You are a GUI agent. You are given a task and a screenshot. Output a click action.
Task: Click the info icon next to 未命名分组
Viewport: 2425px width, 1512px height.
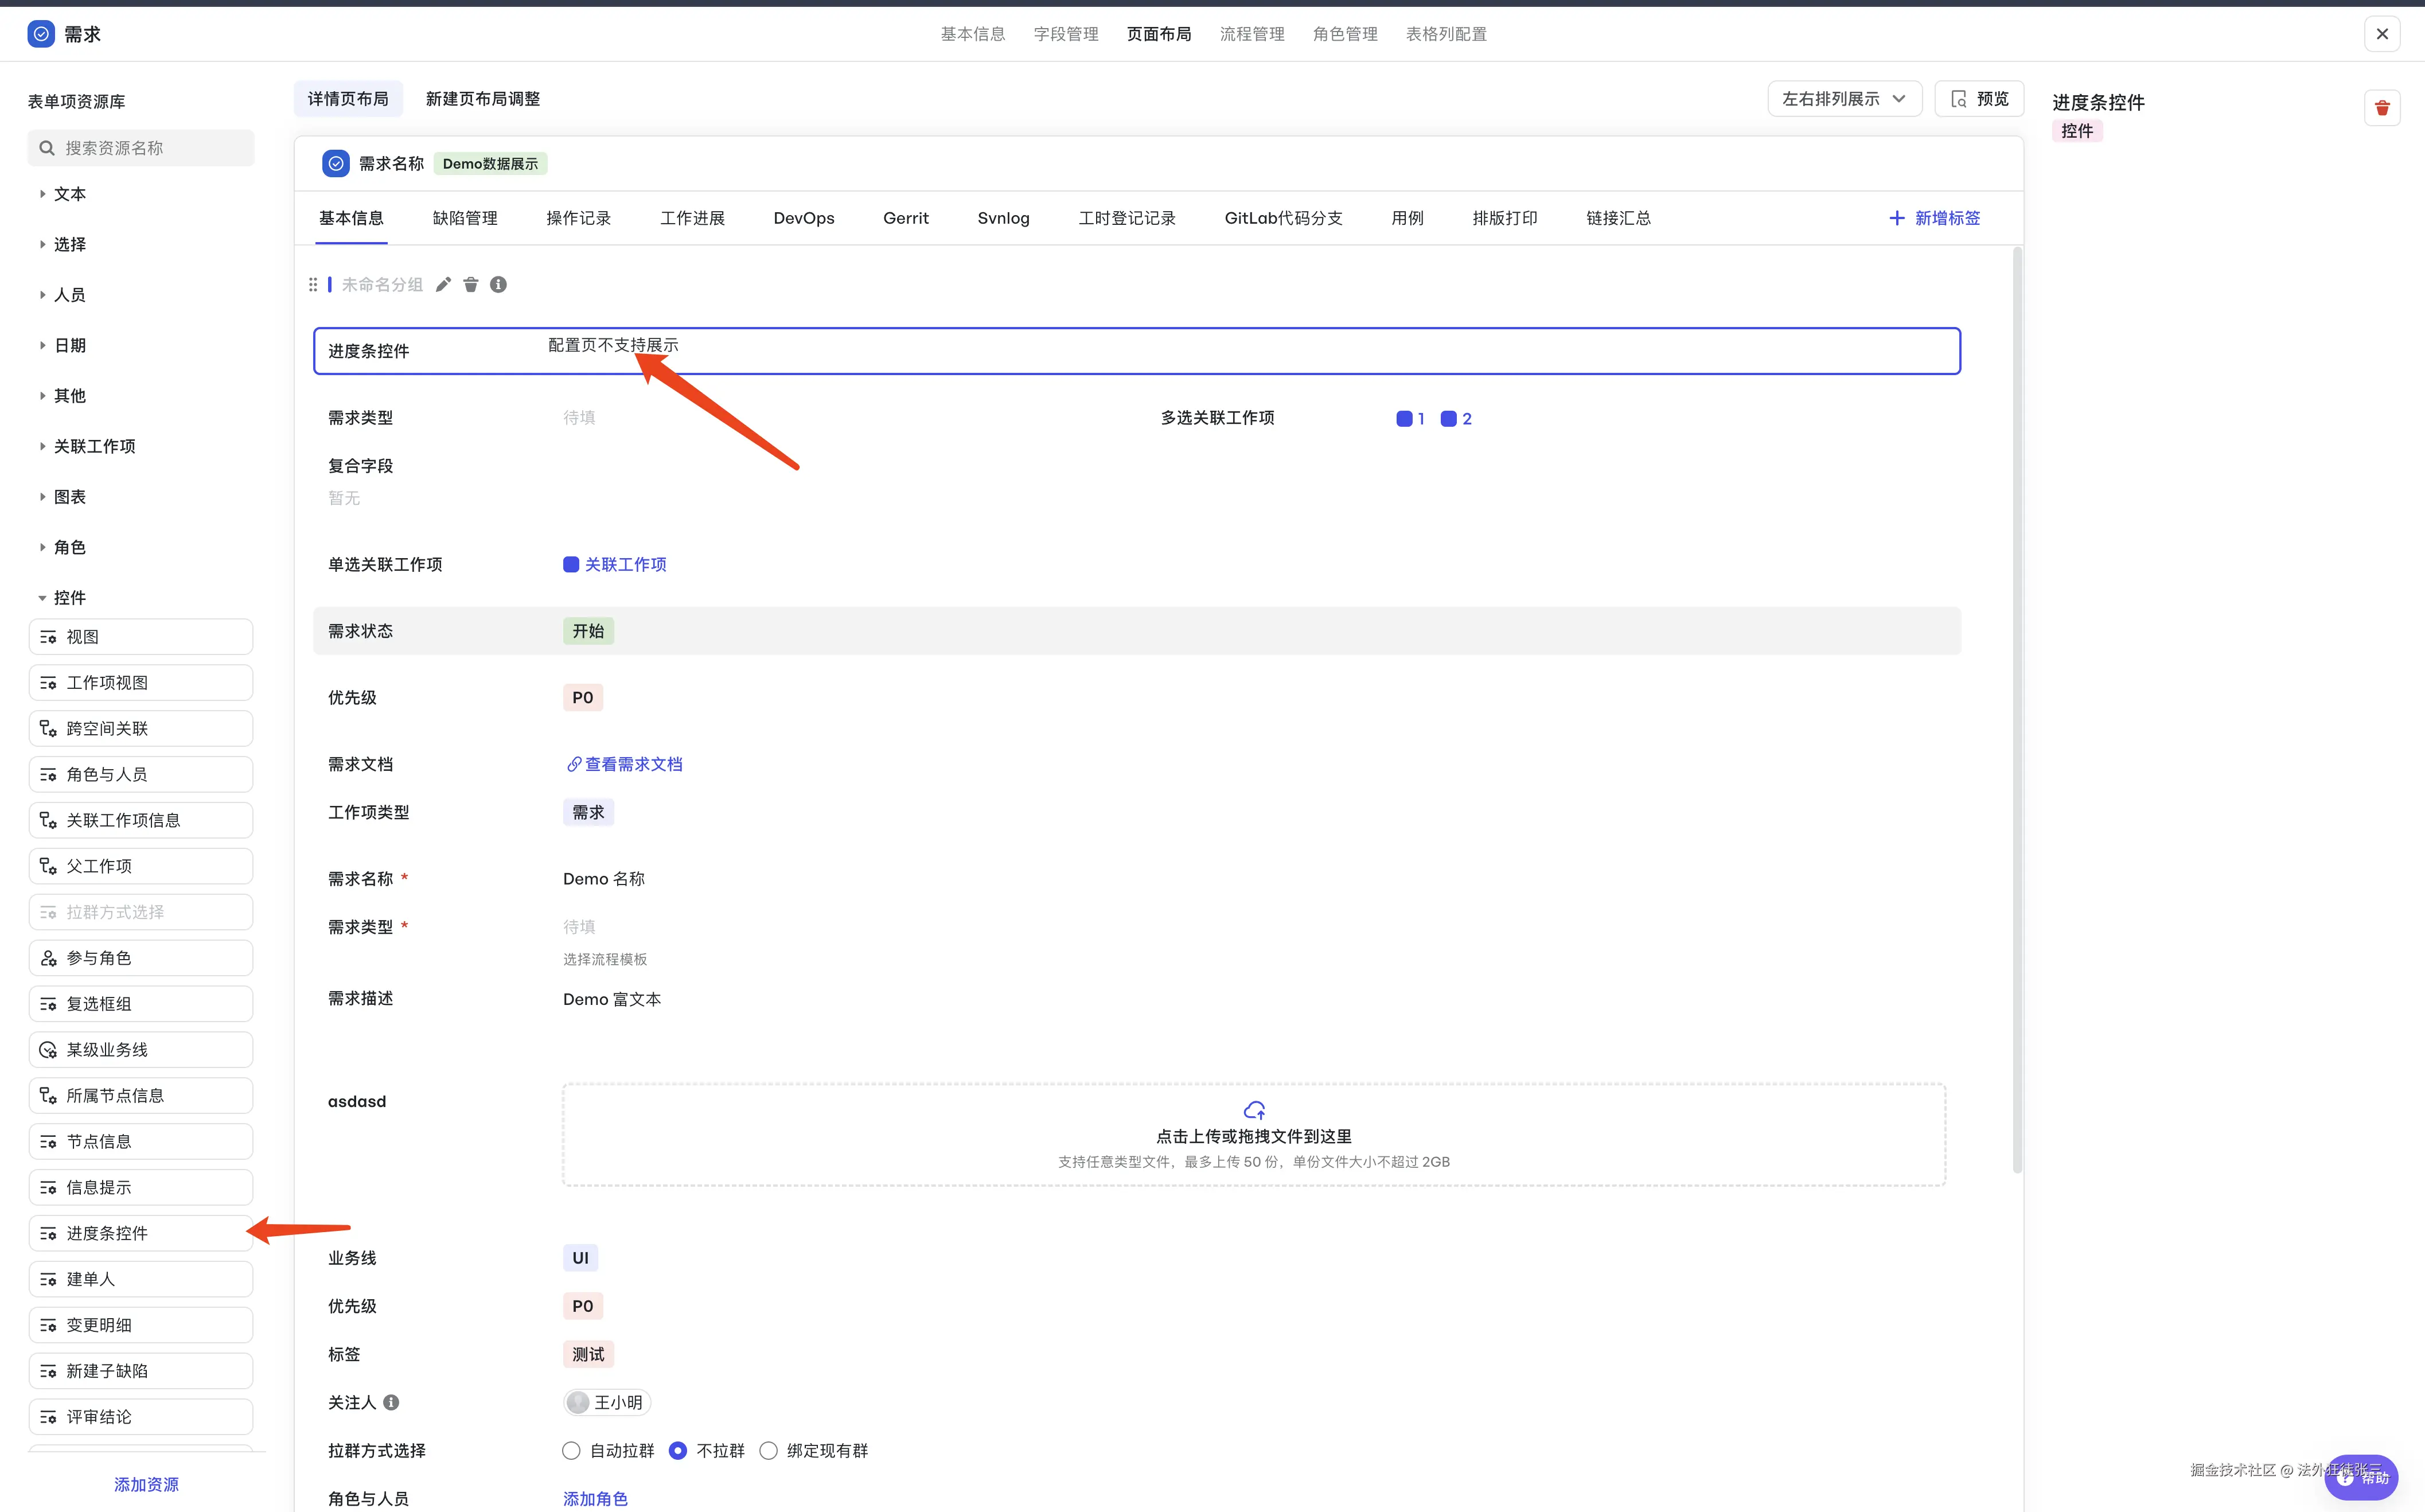pyautogui.click(x=498, y=285)
